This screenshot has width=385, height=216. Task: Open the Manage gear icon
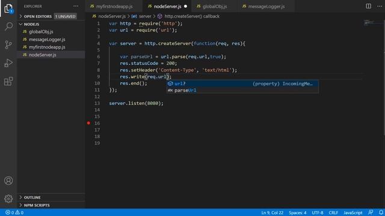pos(8,199)
